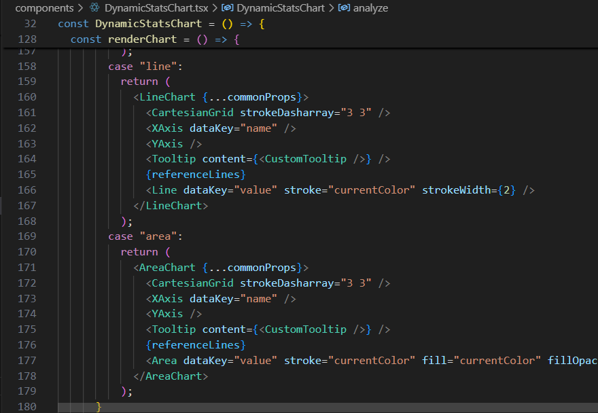This screenshot has height=413, width=598.
Task: Click CartesianGrid on line 161
Action: (192, 113)
